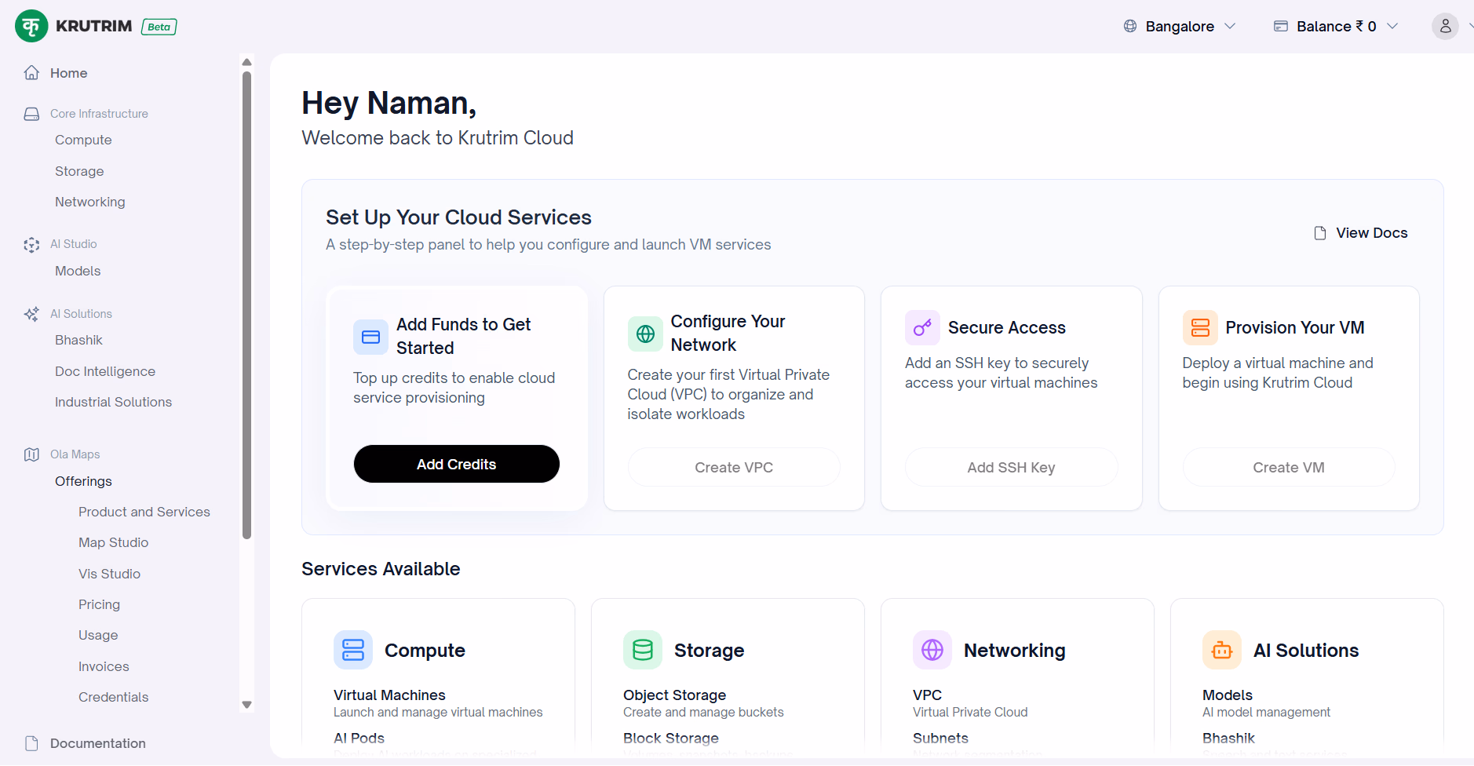Click the Create VM button
This screenshot has width=1474, height=766.
click(1289, 467)
